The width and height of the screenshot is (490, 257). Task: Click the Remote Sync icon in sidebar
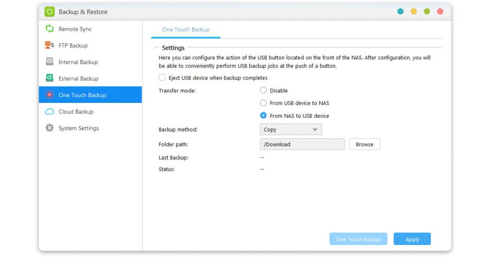coord(49,29)
